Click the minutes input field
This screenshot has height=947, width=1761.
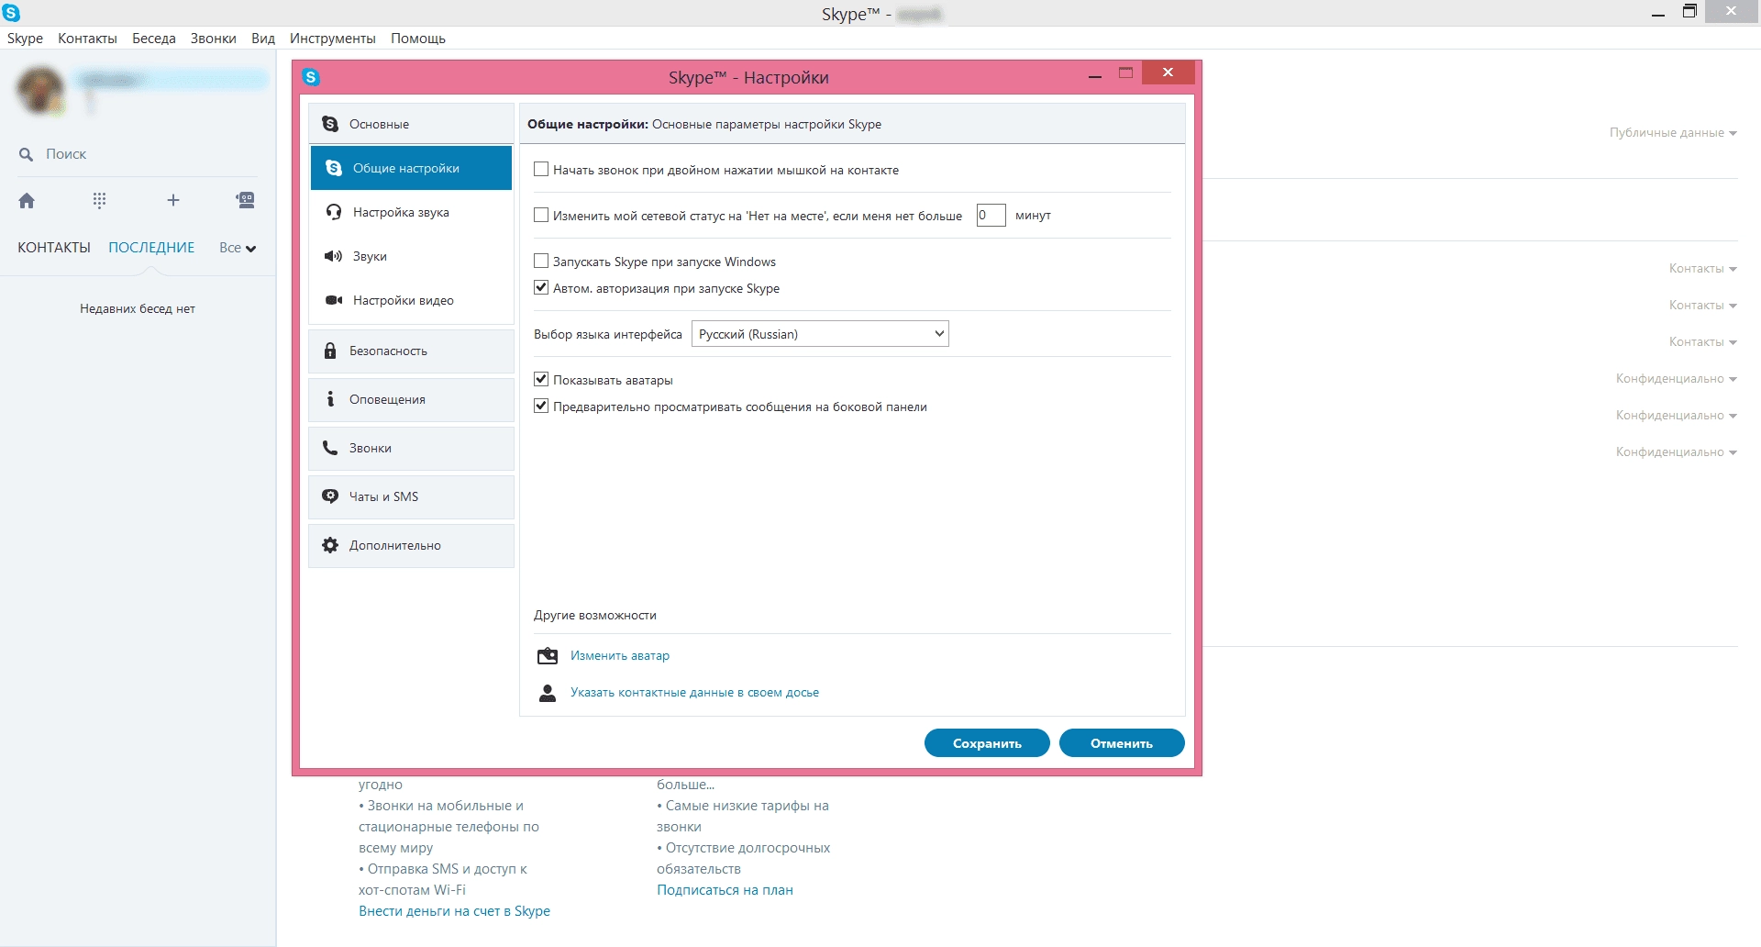[x=991, y=215]
